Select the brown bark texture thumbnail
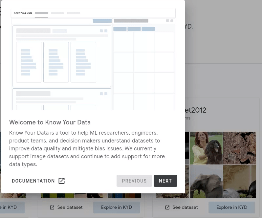Viewport: 262px width, 218px height. tap(239, 148)
